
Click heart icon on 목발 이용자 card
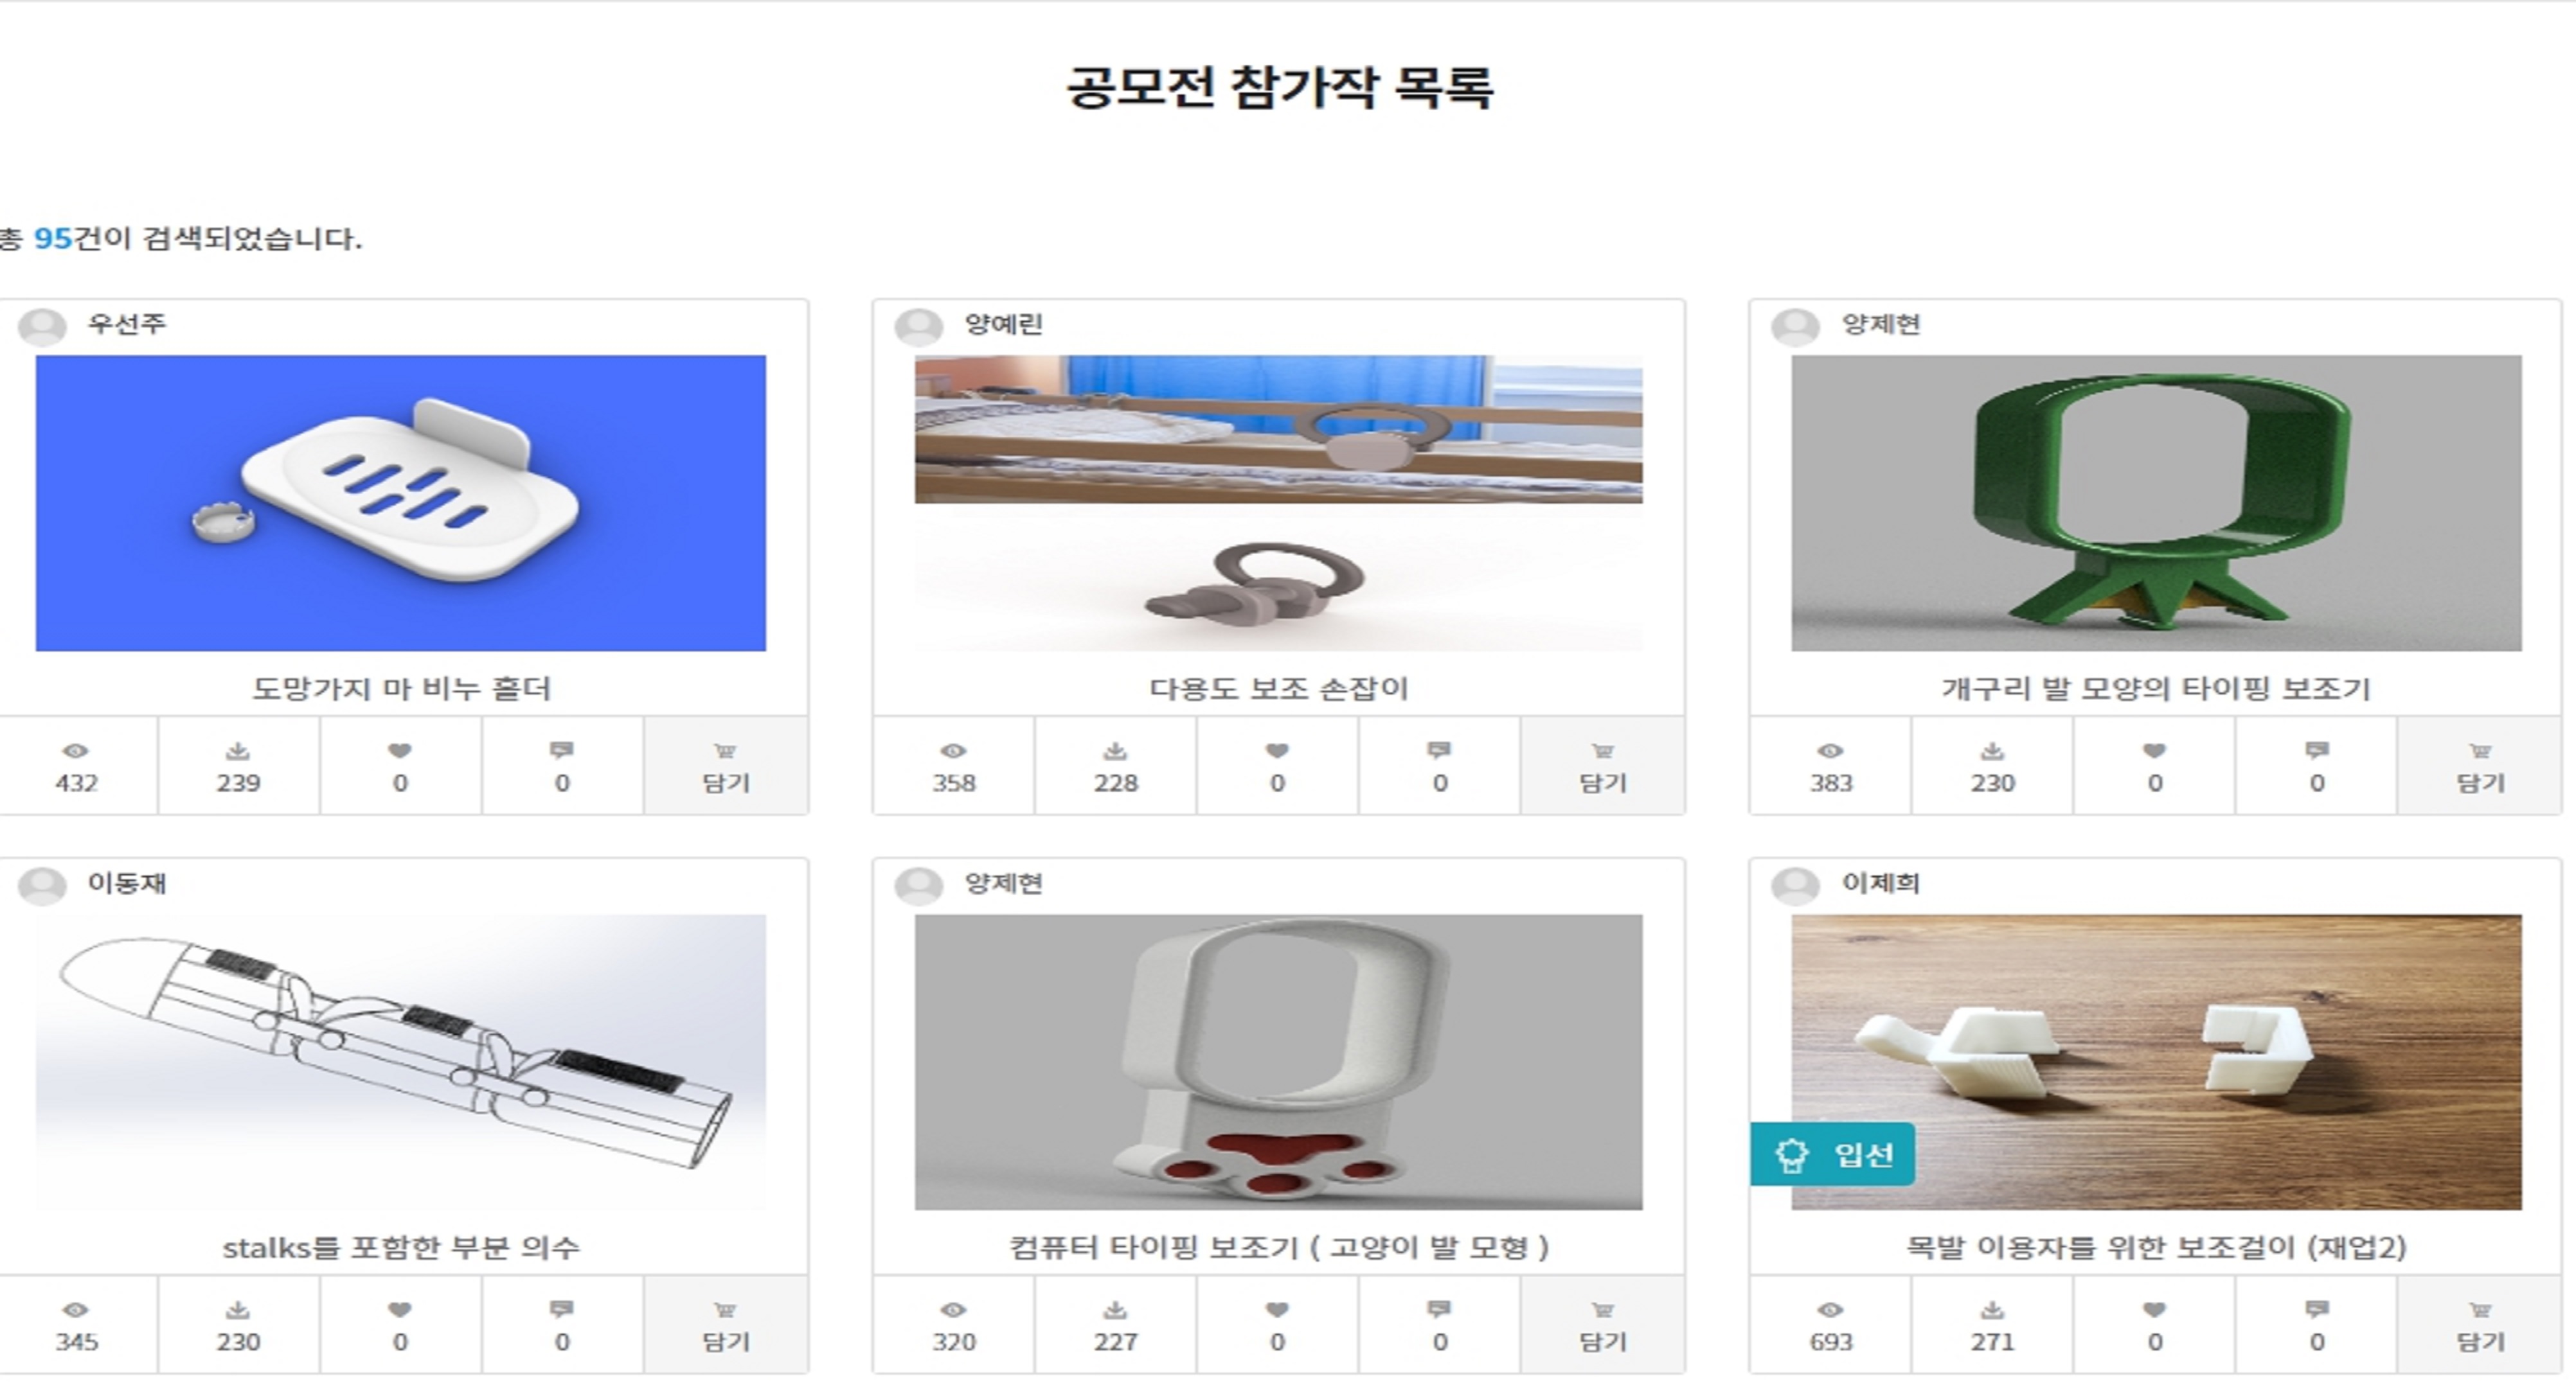pyautogui.click(x=2154, y=1309)
